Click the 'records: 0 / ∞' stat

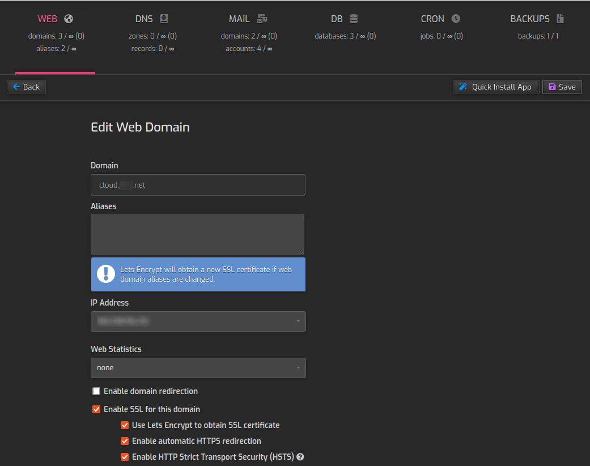click(x=152, y=49)
